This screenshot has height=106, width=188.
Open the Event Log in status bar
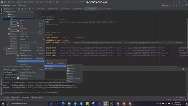(180, 97)
